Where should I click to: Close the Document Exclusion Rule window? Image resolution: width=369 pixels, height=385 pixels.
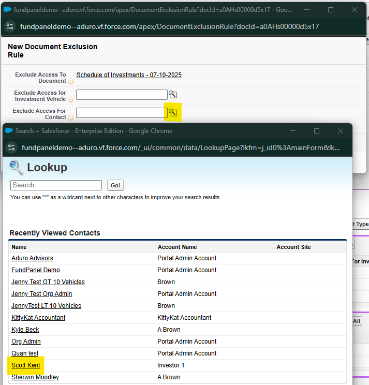[x=355, y=10]
